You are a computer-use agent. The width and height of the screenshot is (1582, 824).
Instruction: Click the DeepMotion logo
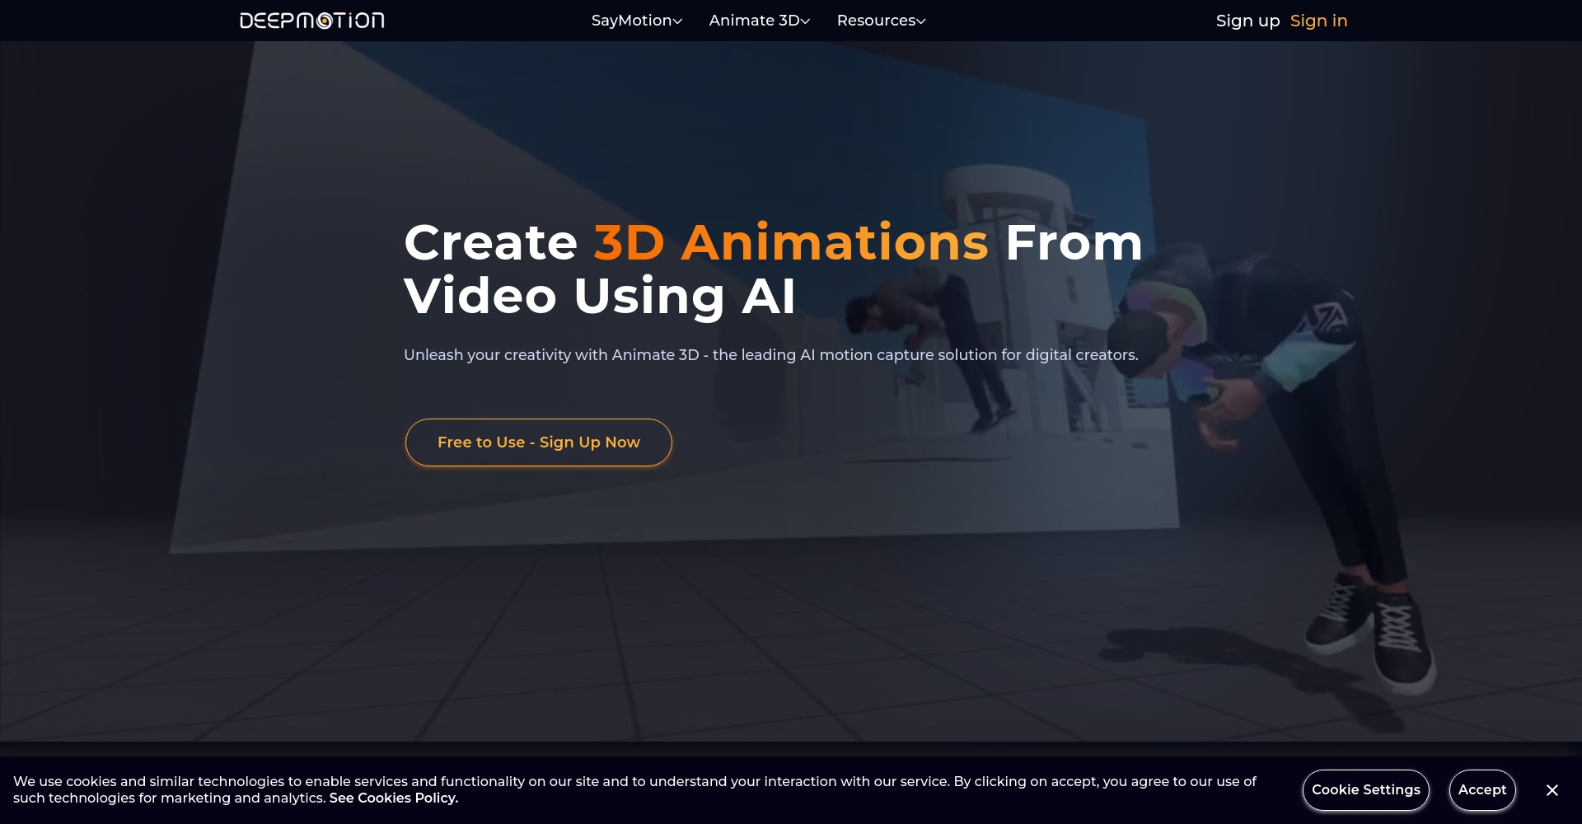pyautogui.click(x=311, y=20)
